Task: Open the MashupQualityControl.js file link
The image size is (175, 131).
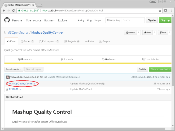Action: point(22,84)
